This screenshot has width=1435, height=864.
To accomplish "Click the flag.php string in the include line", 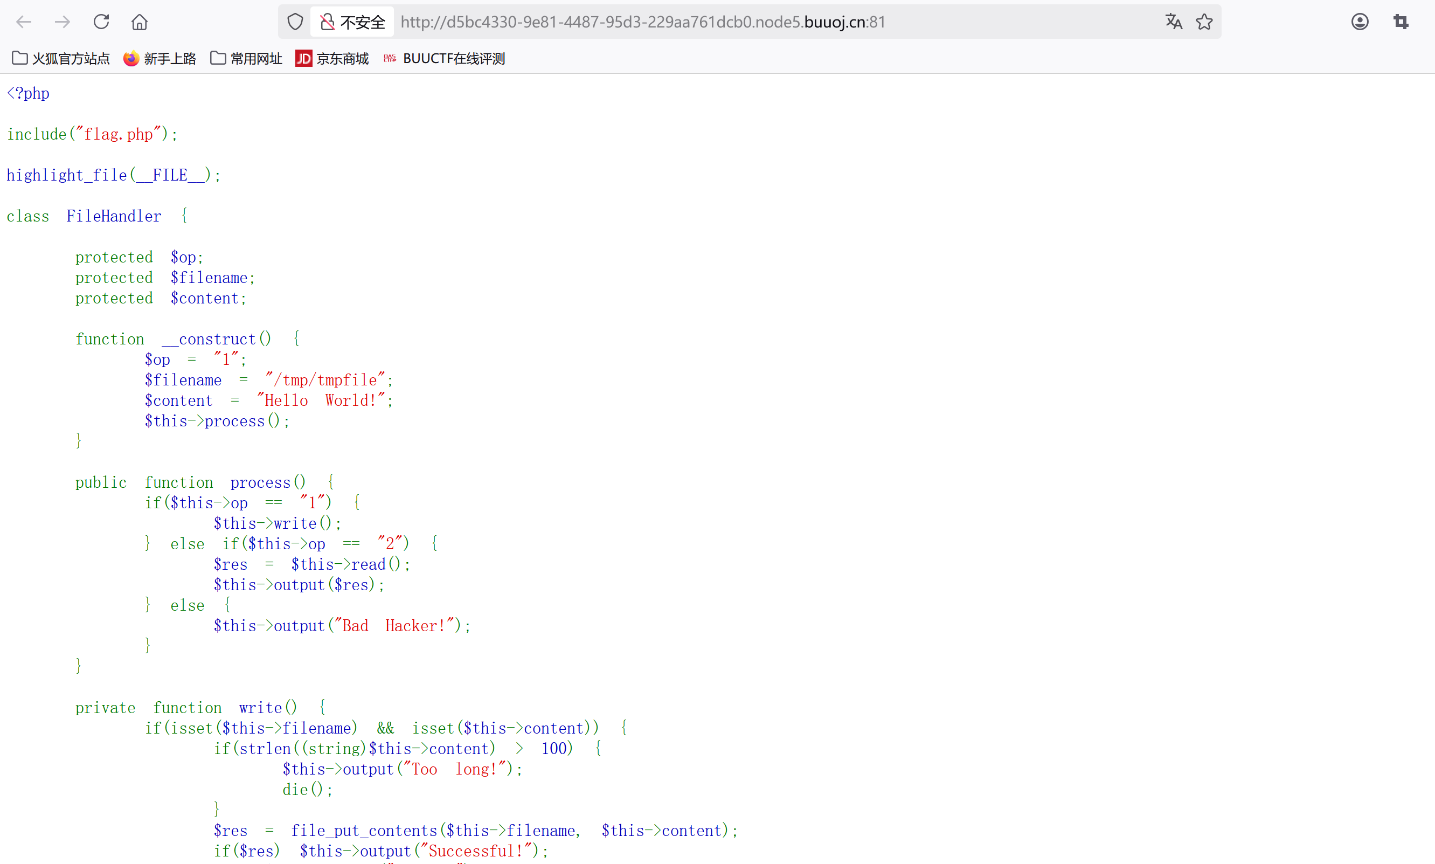I will pyautogui.click(x=119, y=135).
